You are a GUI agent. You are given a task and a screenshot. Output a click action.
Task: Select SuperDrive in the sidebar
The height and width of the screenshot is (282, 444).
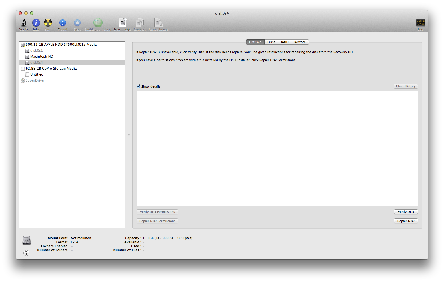(72, 80)
